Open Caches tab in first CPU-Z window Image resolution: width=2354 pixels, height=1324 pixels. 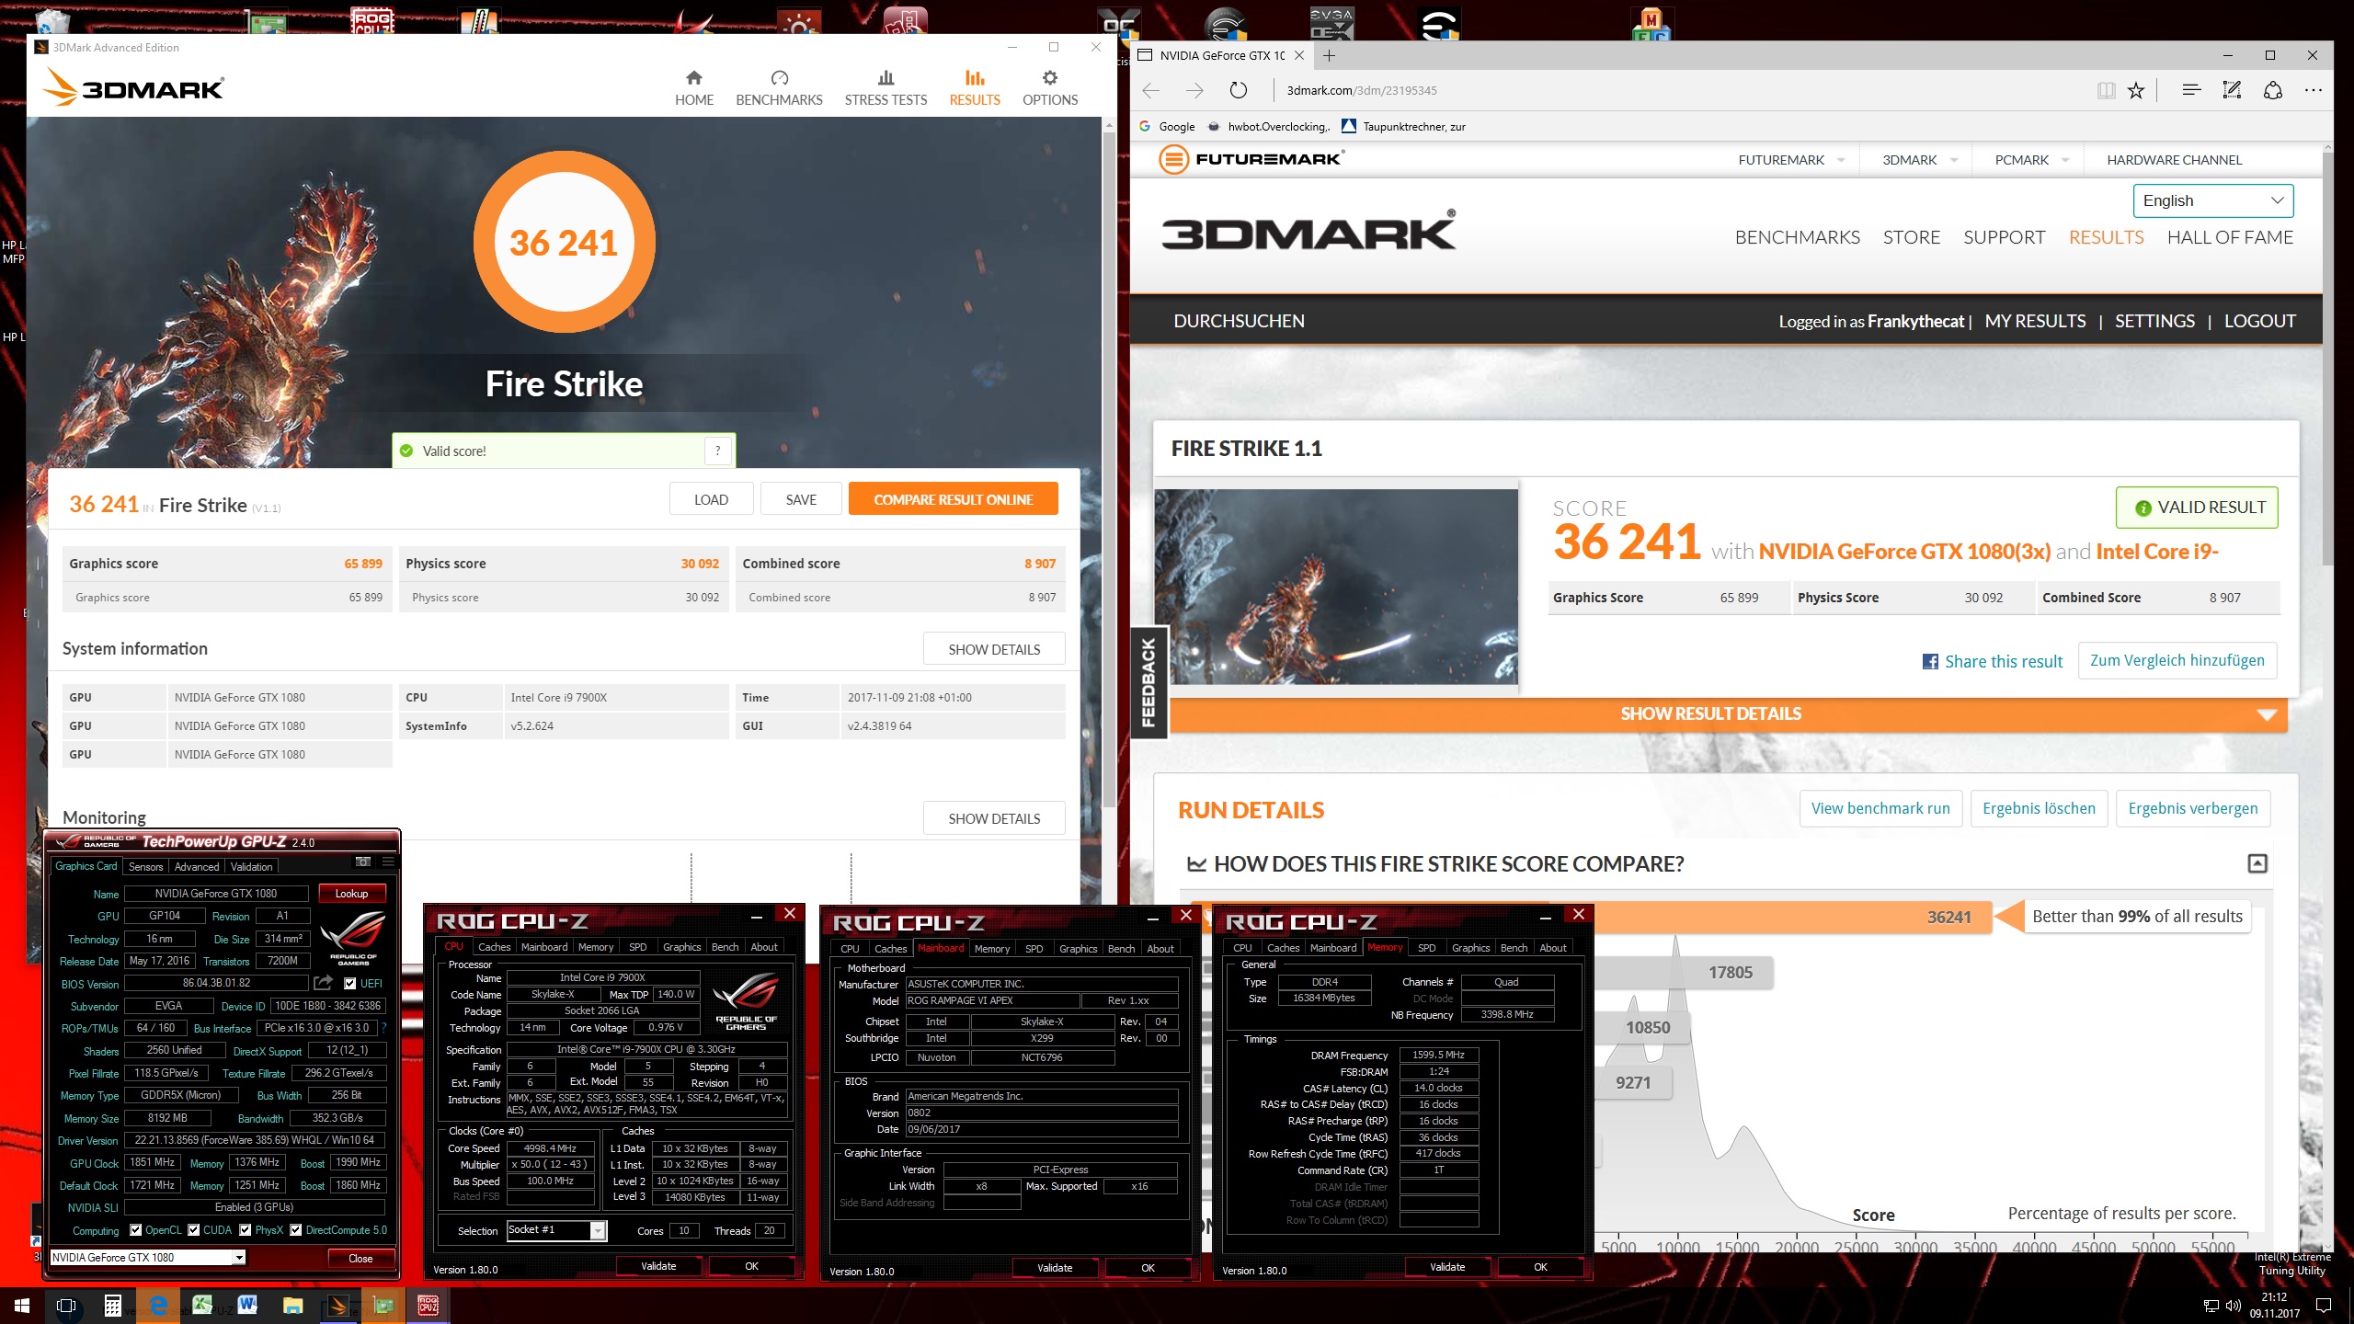pyautogui.click(x=494, y=947)
